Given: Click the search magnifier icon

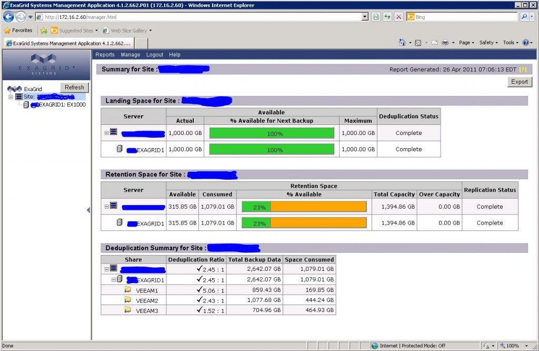Looking at the screenshot, I should (x=524, y=16).
